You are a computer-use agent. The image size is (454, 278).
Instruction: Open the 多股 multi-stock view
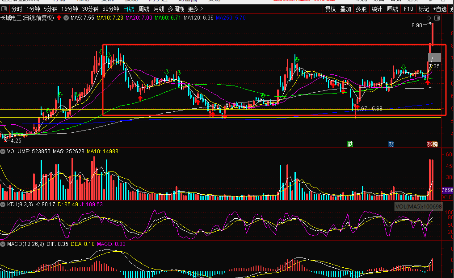[x=361, y=9]
